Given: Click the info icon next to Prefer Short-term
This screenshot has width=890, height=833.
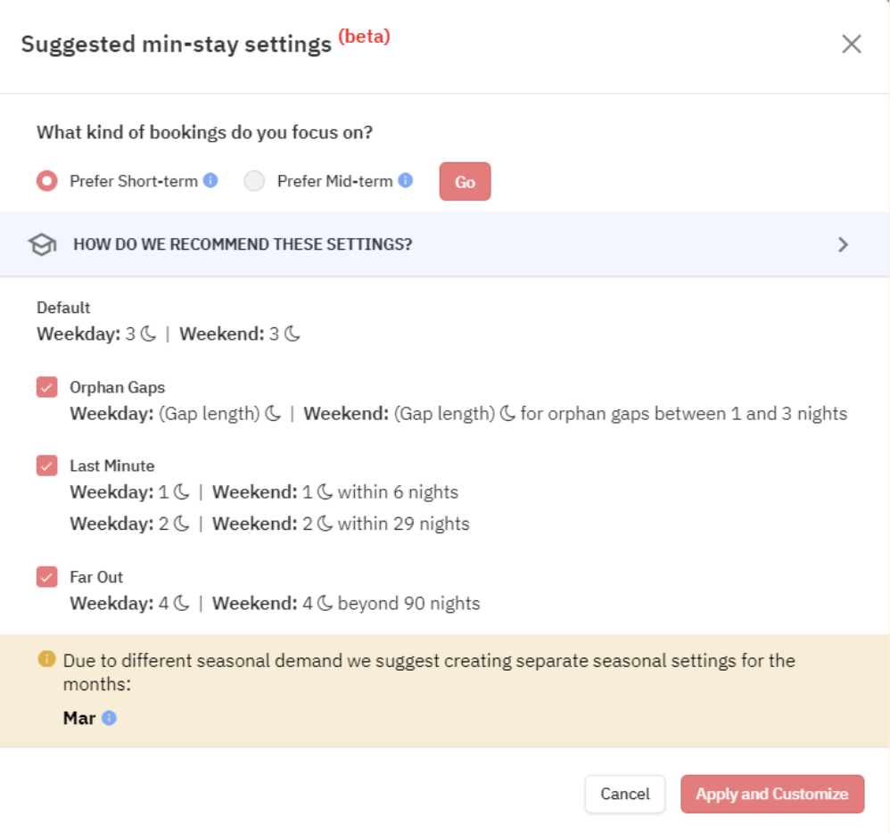Looking at the screenshot, I should pos(211,180).
